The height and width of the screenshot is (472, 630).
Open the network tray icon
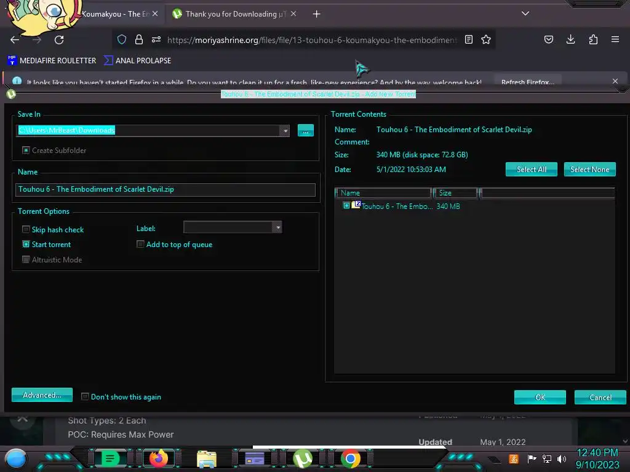tap(546, 458)
